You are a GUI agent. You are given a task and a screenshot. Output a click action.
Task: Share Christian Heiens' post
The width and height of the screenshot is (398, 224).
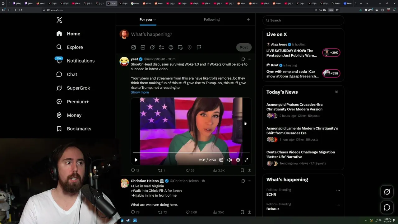pyautogui.click(x=249, y=212)
